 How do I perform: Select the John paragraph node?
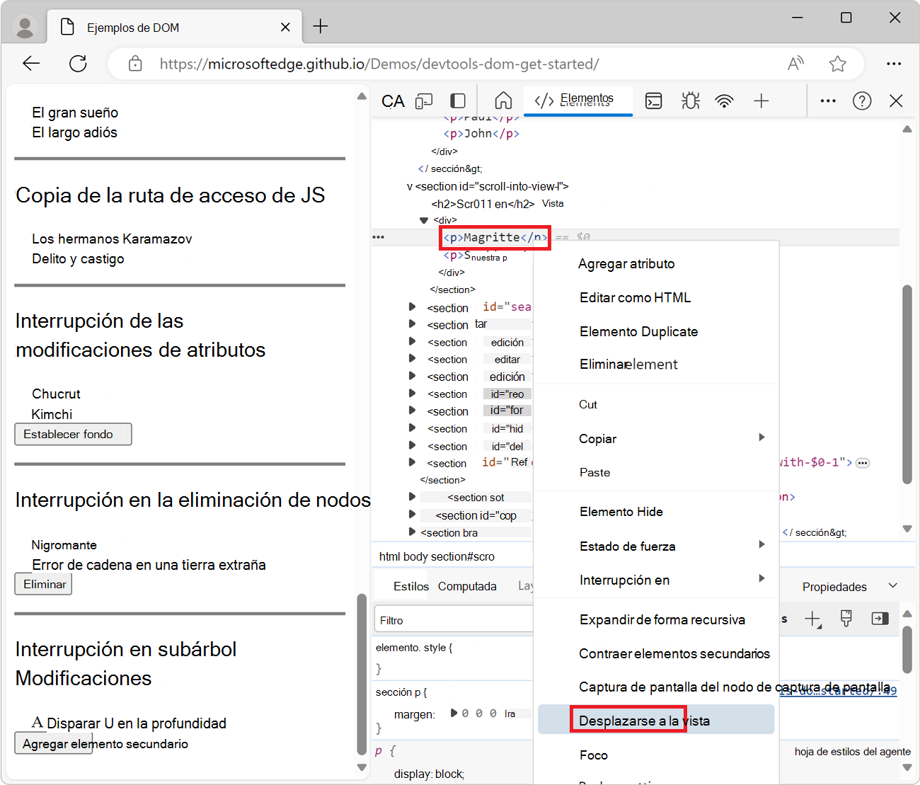pos(481,134)
